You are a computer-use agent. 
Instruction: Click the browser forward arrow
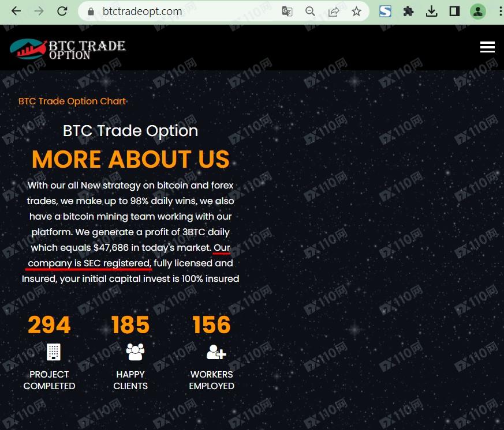[x=39, y=11]
